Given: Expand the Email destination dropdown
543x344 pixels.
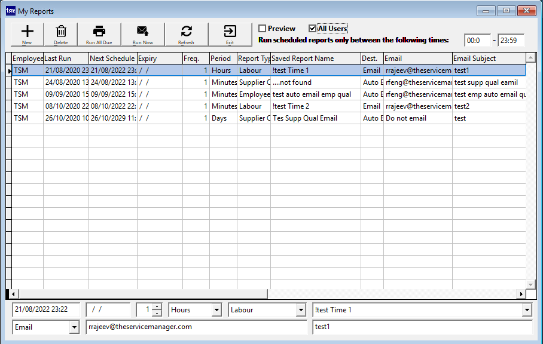Looking at the screenshot, I should (74, 327).
